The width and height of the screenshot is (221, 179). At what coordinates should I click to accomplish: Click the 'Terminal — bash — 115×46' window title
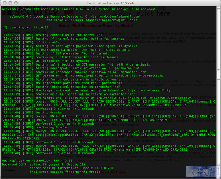(x=110, y=3)
